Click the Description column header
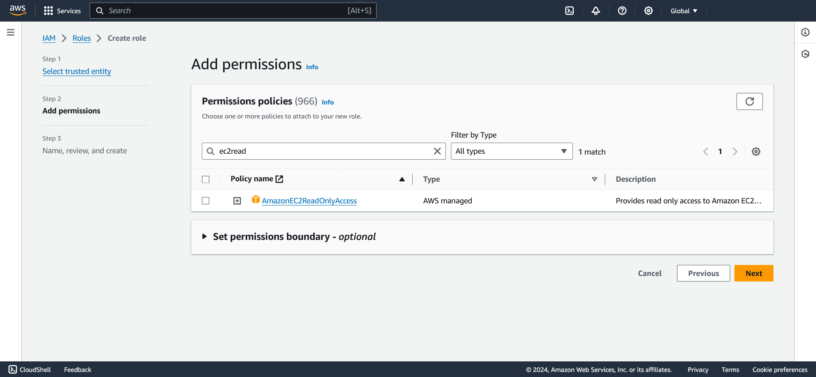This screenshot has width=816, height=377. coord(635,179)
